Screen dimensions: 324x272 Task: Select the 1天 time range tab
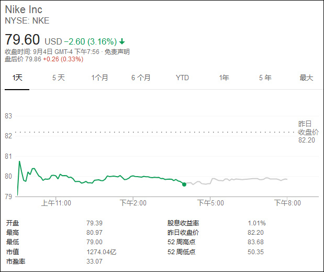(x=18, y=78)
